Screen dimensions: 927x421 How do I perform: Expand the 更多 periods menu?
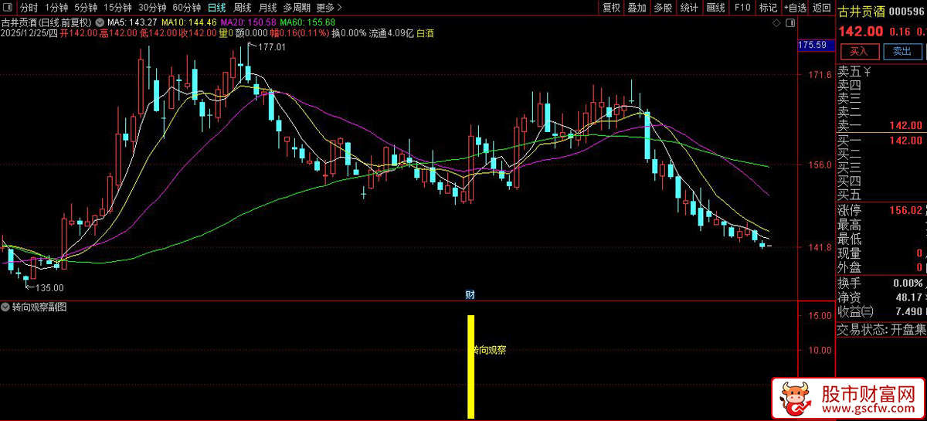click(x=330, y=7)
